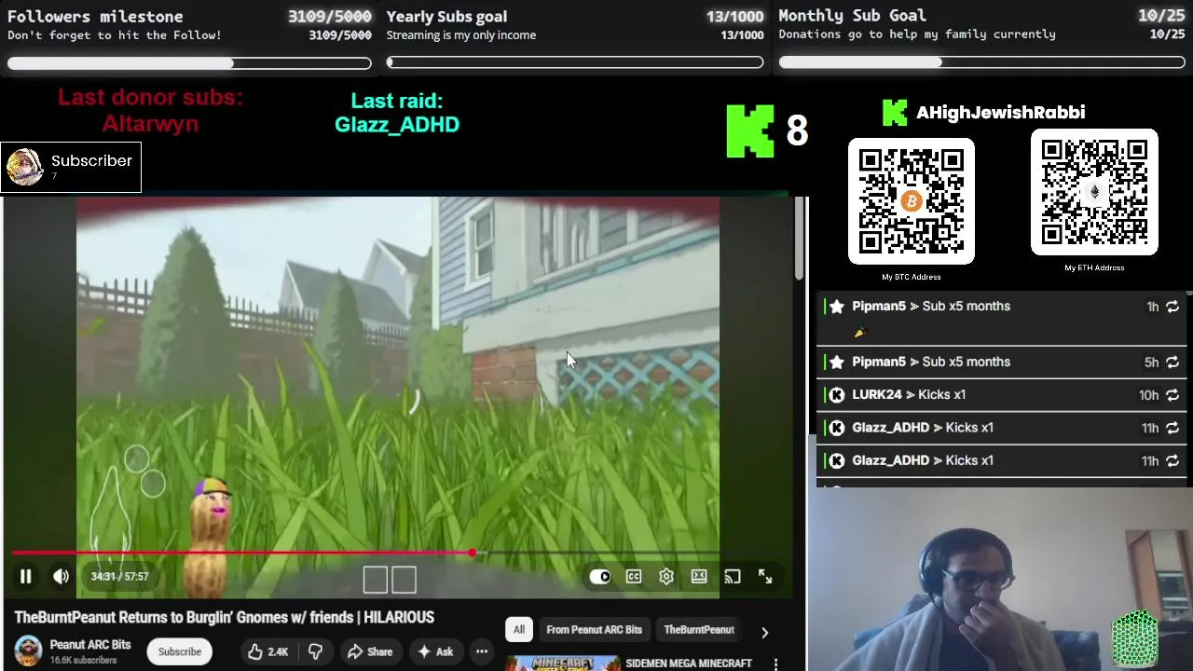
Task: Click the Kick logo next to AHighJewishRabbi
Action: pyautogui.click(x=895, y=113)
